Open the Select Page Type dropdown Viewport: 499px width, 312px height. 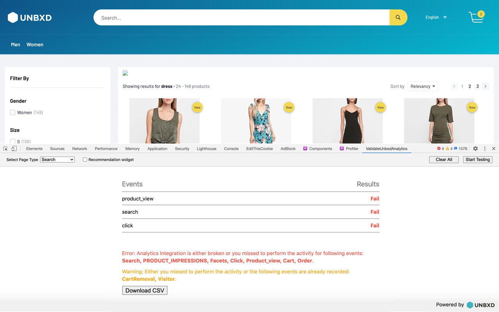coord(57,160)
